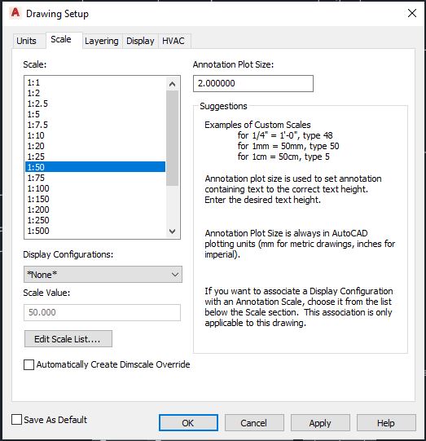Click the scale list scrollbar thumb
The image size is (426, 441).
tap(172, 138)
